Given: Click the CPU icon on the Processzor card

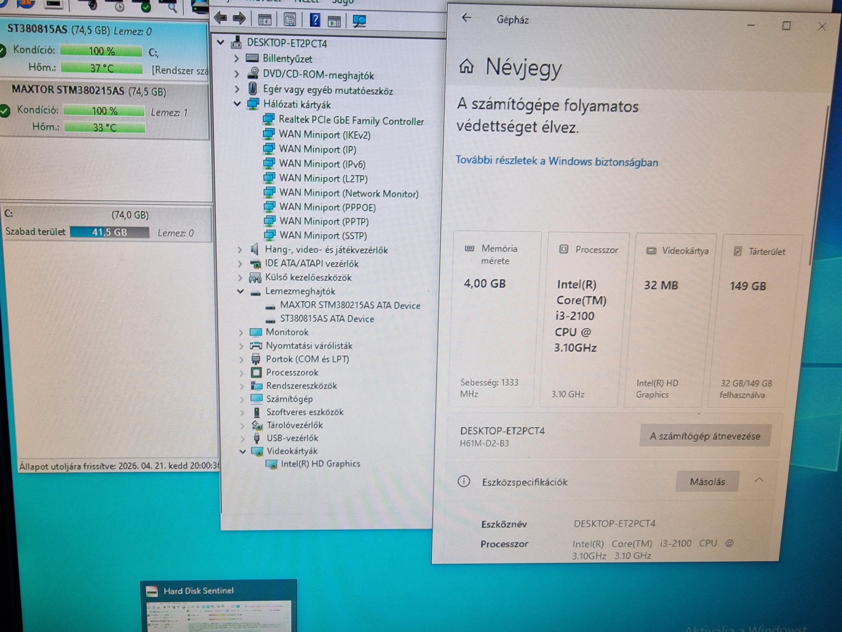Looking at the screenshot, I should click(564, 249).
